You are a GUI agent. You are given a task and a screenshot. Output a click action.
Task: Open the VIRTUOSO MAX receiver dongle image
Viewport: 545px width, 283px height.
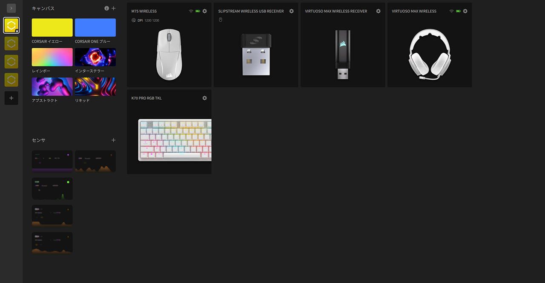(x=343, y=55)
